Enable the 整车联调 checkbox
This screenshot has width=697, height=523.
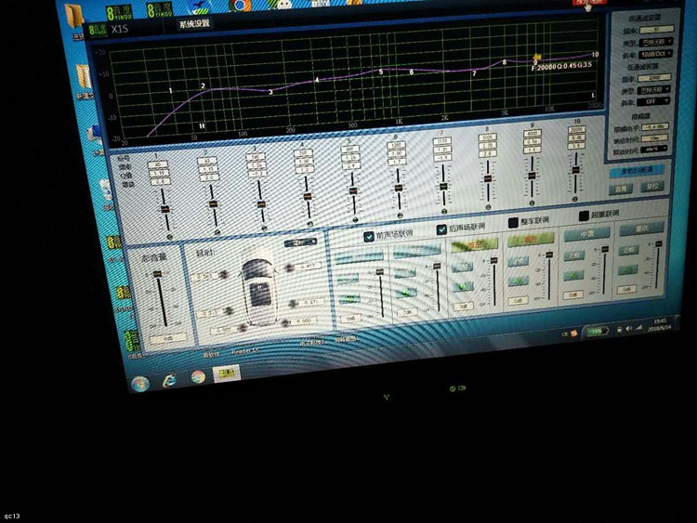point(513,223)
